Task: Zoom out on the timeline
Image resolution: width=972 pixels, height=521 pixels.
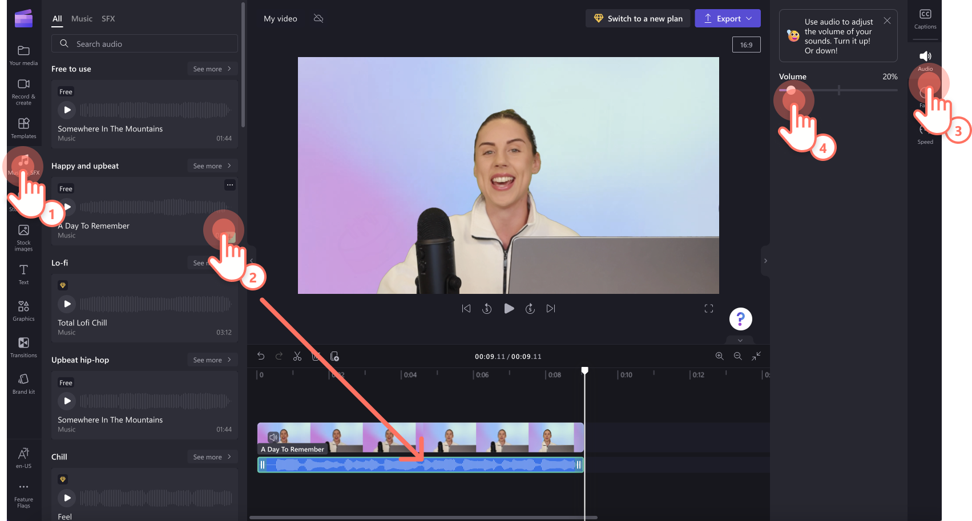Action: click(x=738, y=356)
